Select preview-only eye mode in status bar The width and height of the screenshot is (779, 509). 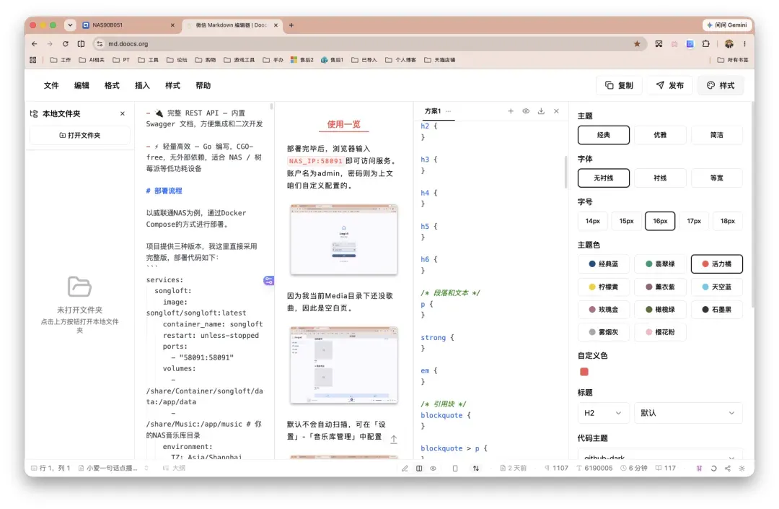[x=433, y=469]
